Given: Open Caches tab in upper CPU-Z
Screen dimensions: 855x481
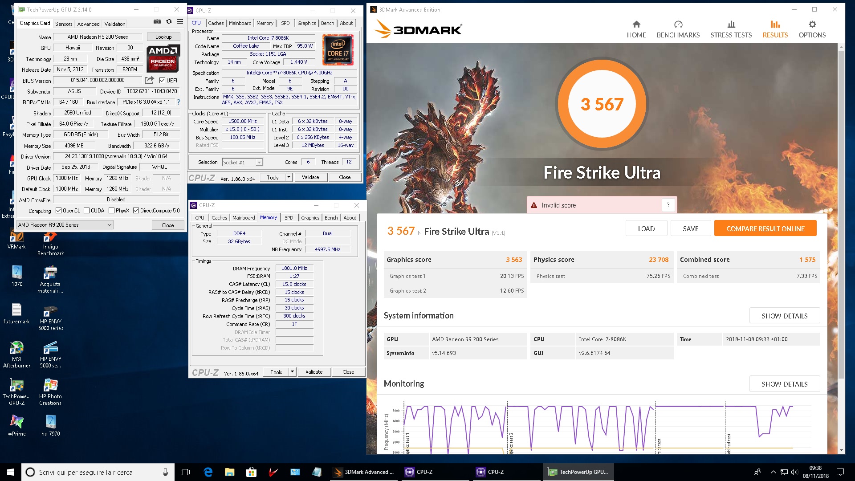Looking at the screenshot, I should click(x=216, y=23).
